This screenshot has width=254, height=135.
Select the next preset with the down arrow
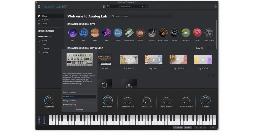(x=146, y=7)
